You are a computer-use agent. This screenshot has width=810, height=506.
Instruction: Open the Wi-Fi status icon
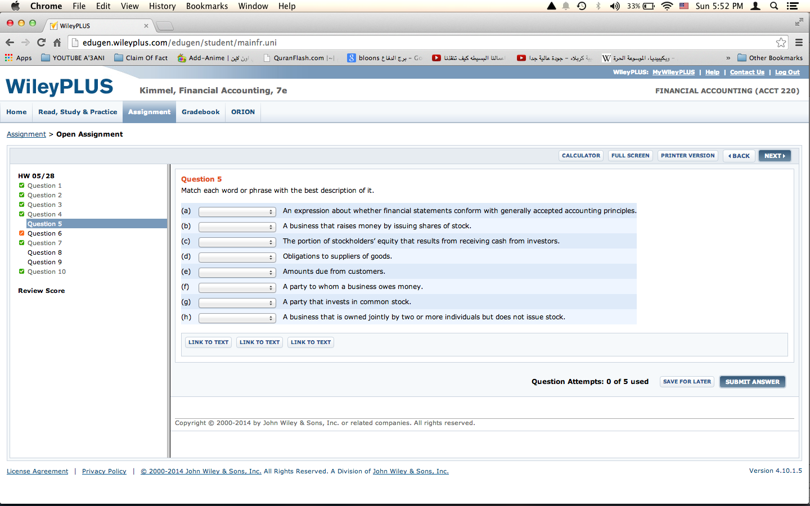(x=667, y=6)
